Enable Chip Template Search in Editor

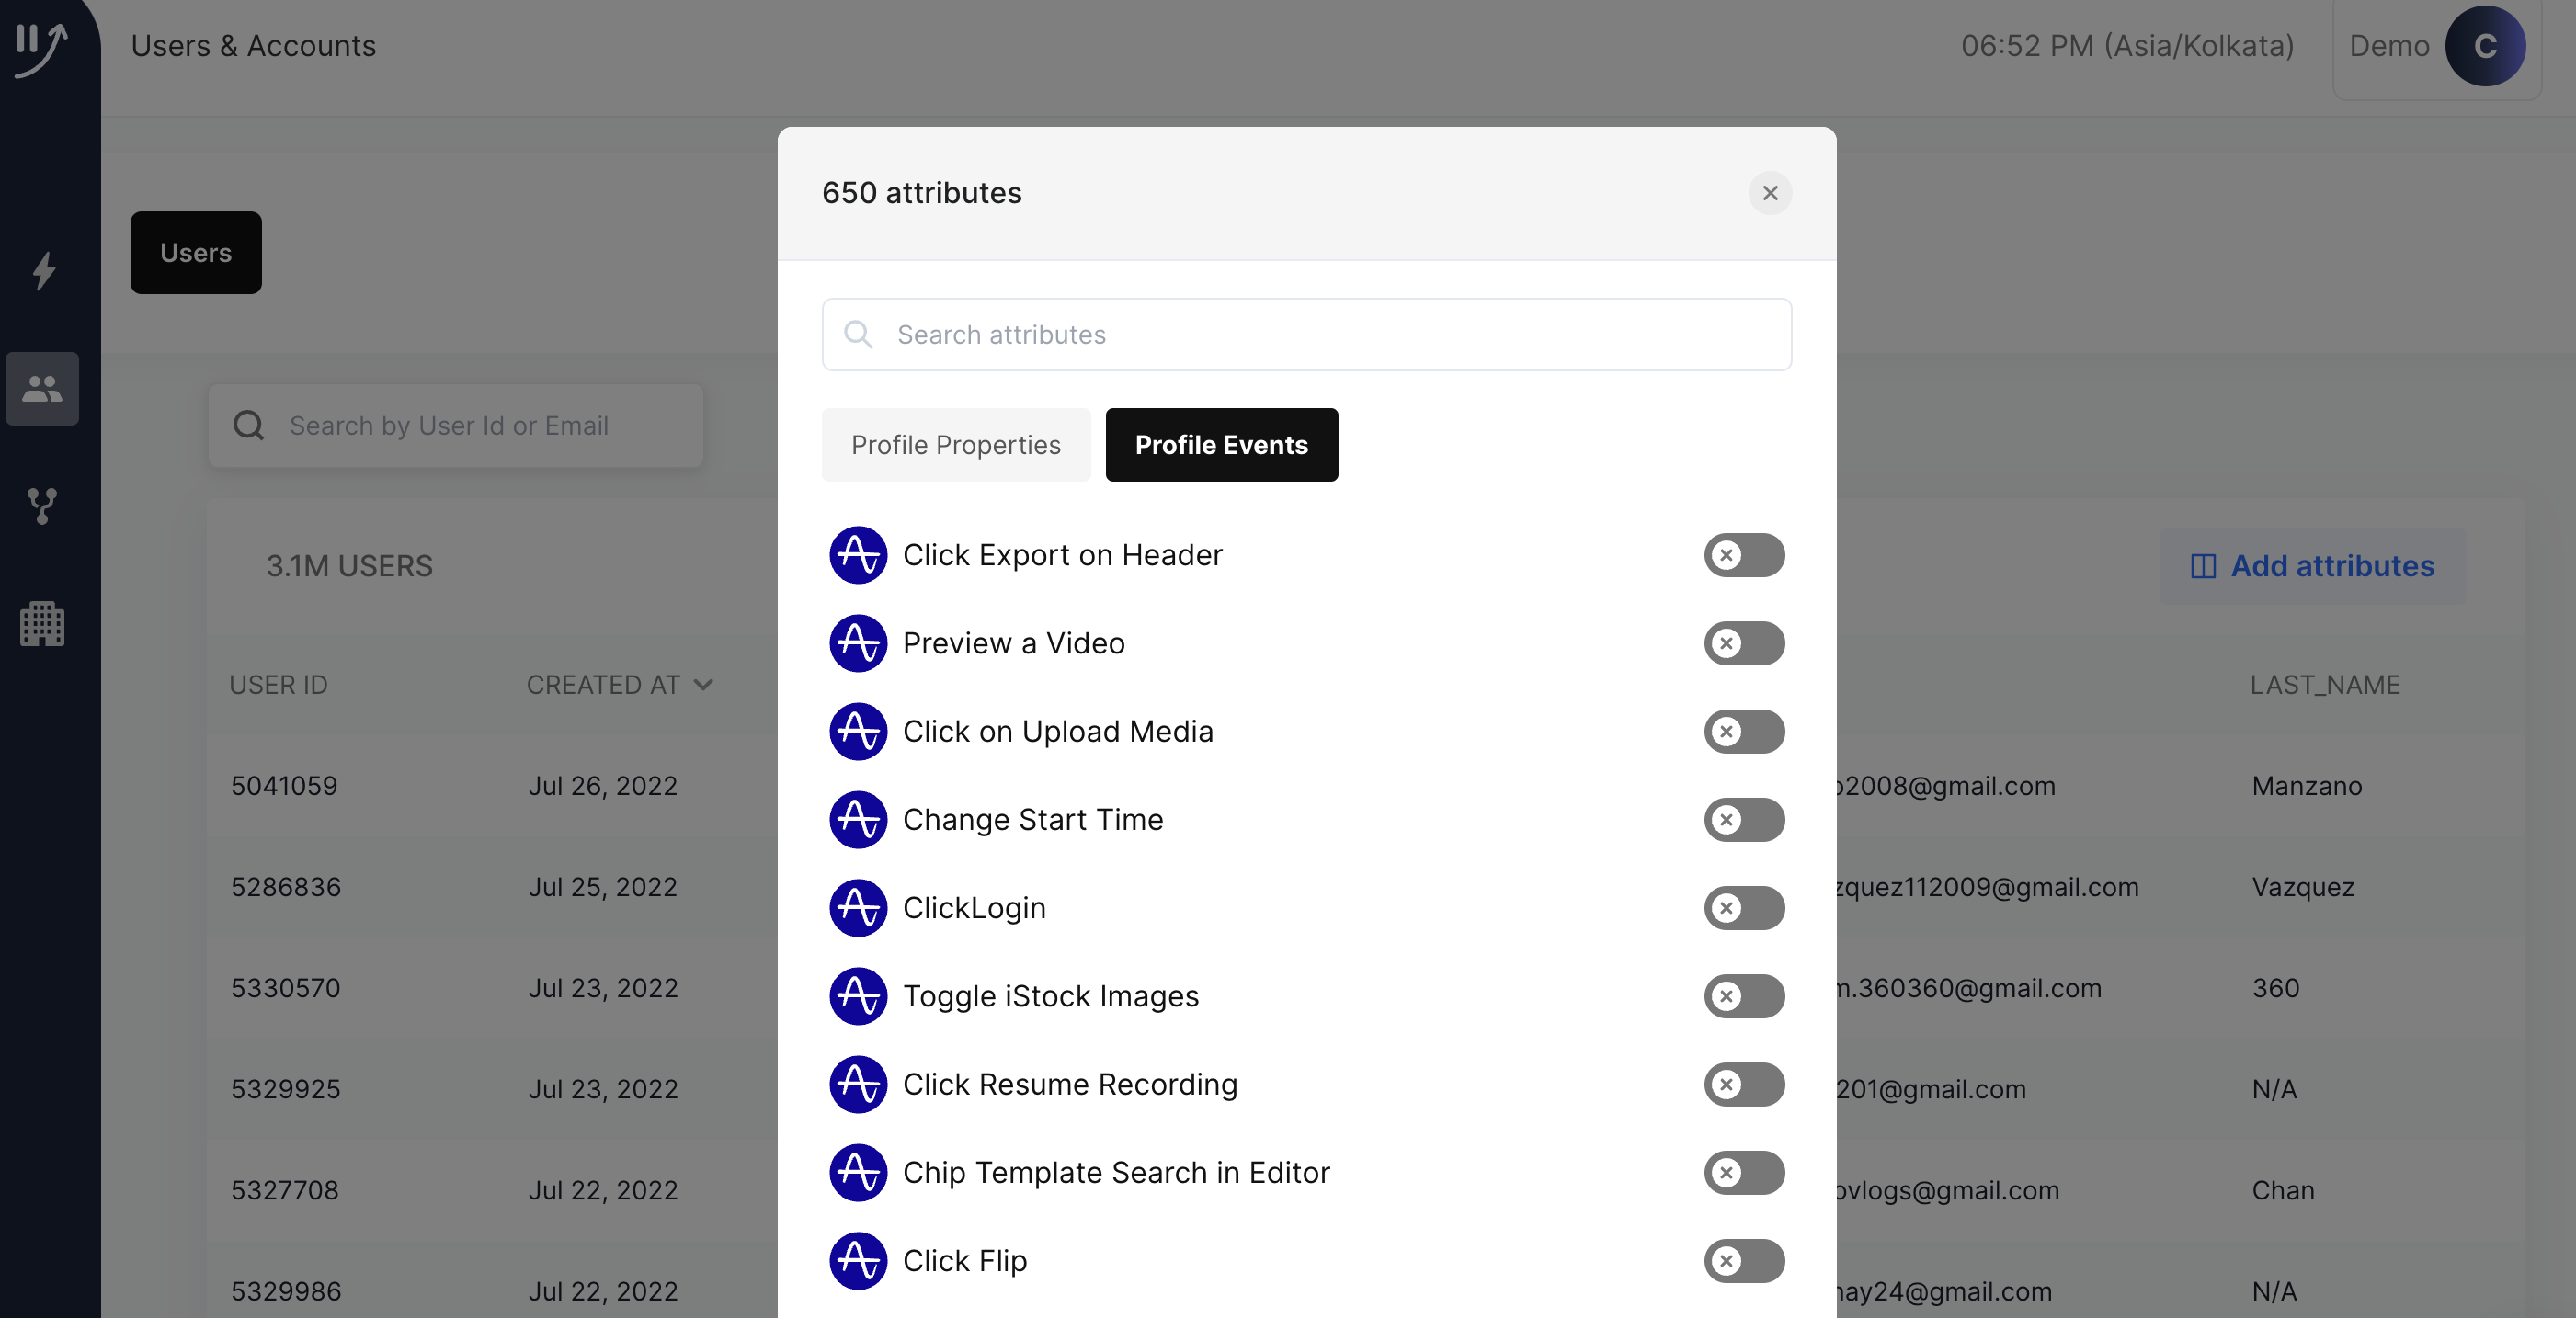(1743, 1172)
